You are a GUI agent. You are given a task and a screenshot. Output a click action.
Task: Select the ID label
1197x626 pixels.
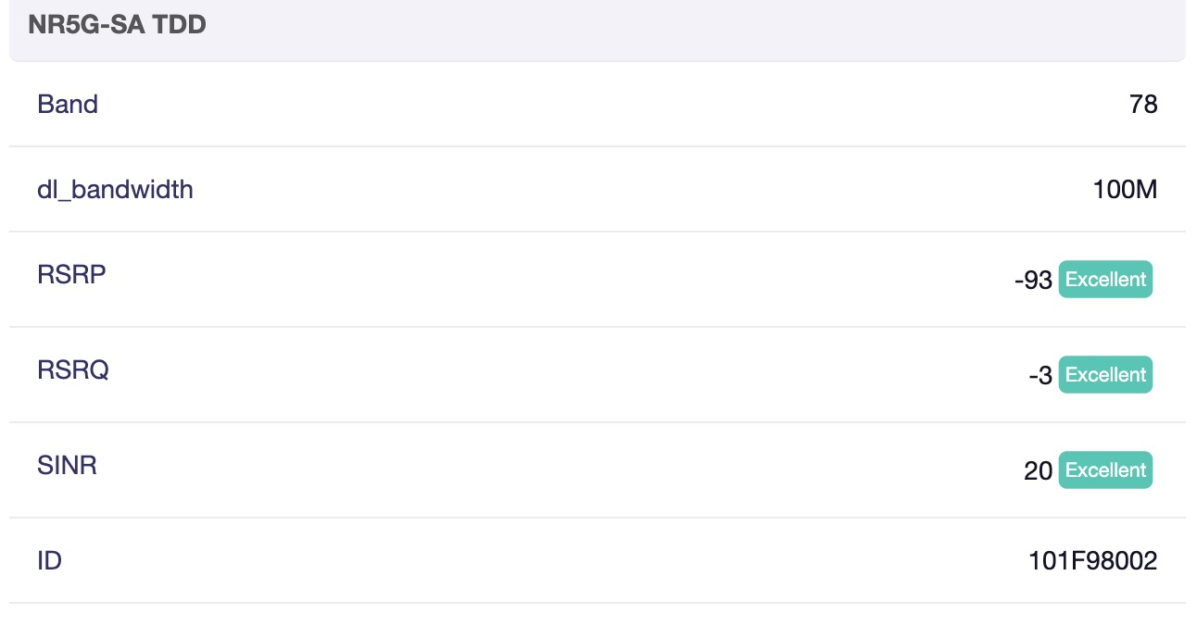point(49,560)
